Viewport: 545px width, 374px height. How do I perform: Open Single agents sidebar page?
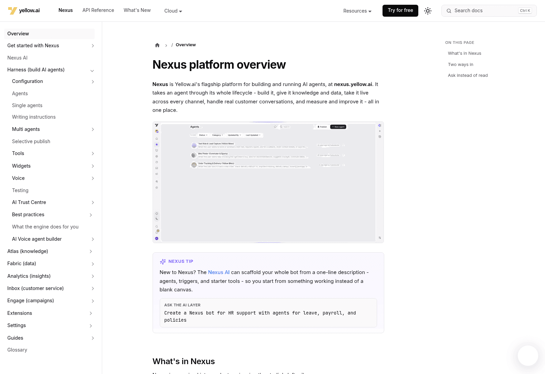coord(27,105)
